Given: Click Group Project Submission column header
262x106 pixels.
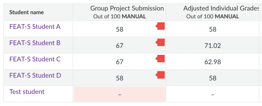Looking at the screenshot, I should click(x=127, y=9).
